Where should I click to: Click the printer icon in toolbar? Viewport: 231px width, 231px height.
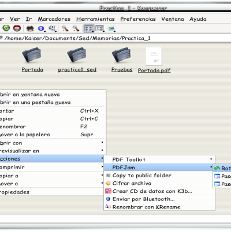30,28
